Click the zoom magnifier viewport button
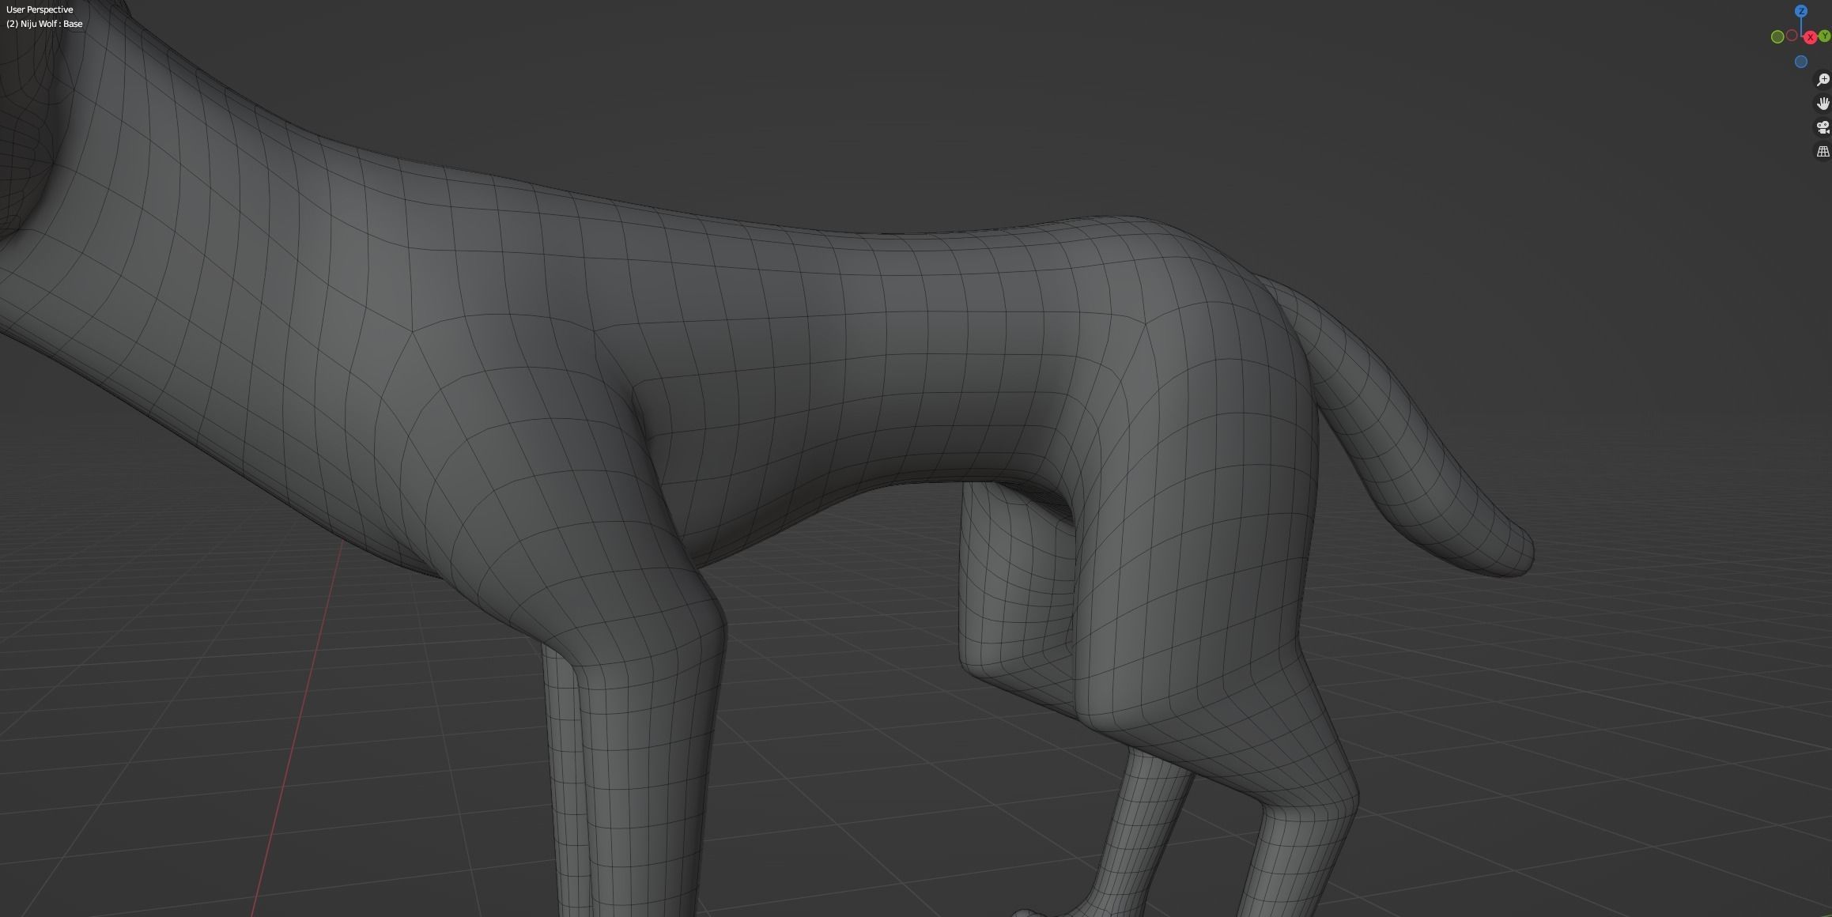Image resolution: width=1832 pixels, height=917 pixels. (1823, 80)
